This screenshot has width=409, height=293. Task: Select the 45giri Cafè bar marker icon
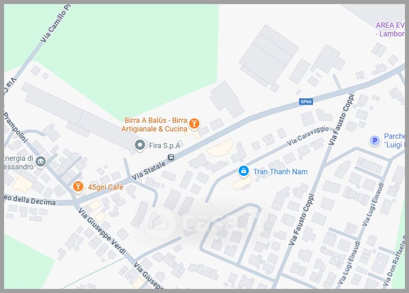[78, 186]
